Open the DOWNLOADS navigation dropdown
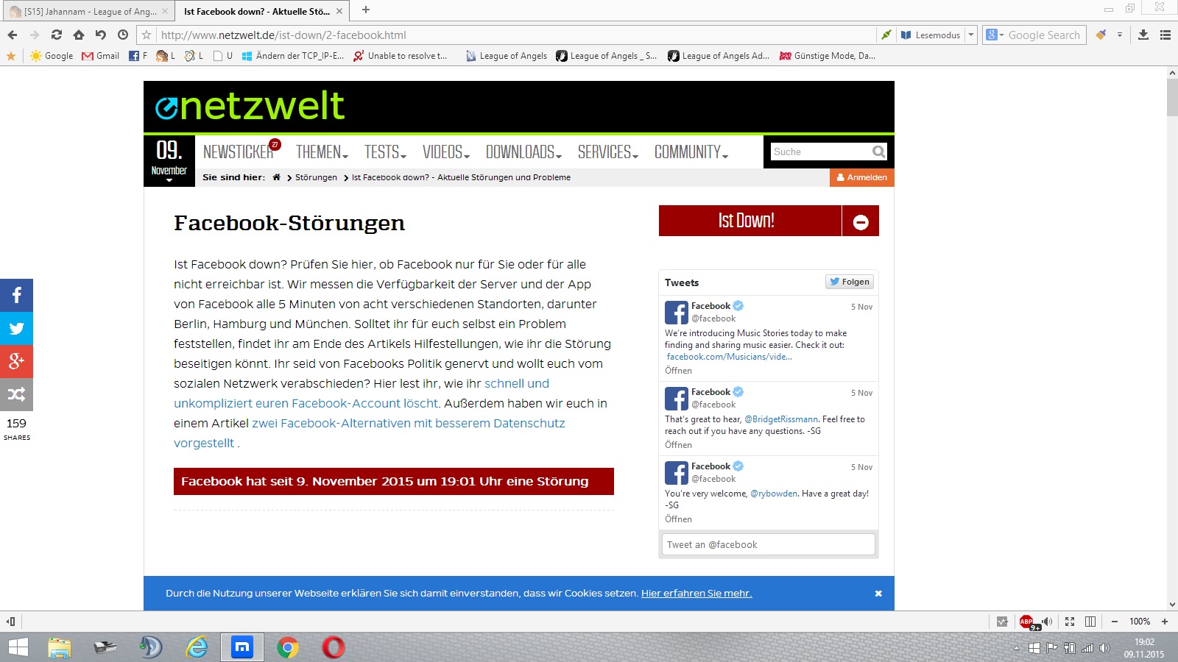Viewport: 1178px width, 662px height. pos(523,152)
